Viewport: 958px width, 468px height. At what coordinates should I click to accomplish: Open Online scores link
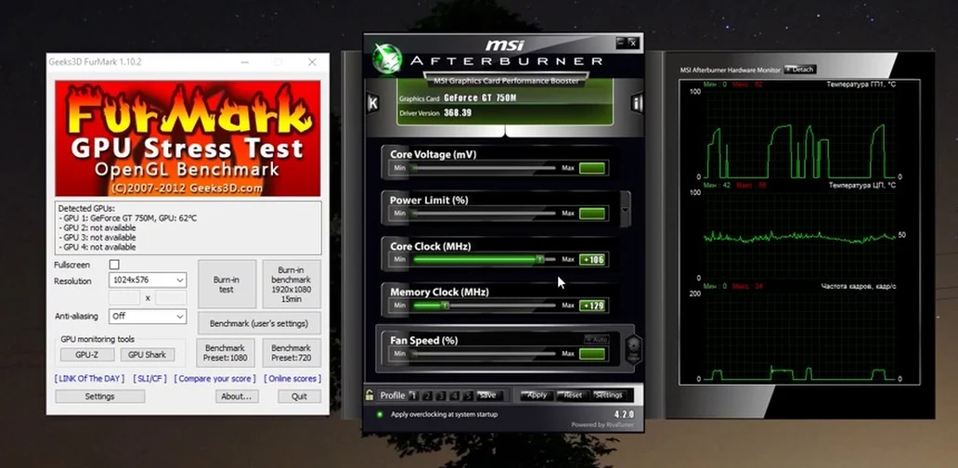tap(292, 379)
